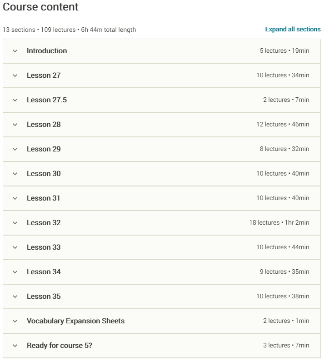The height and width of the screenshot is (362, 324).
Task: Toggle the Ready for course 5? chevron
Action: (15, 346)
